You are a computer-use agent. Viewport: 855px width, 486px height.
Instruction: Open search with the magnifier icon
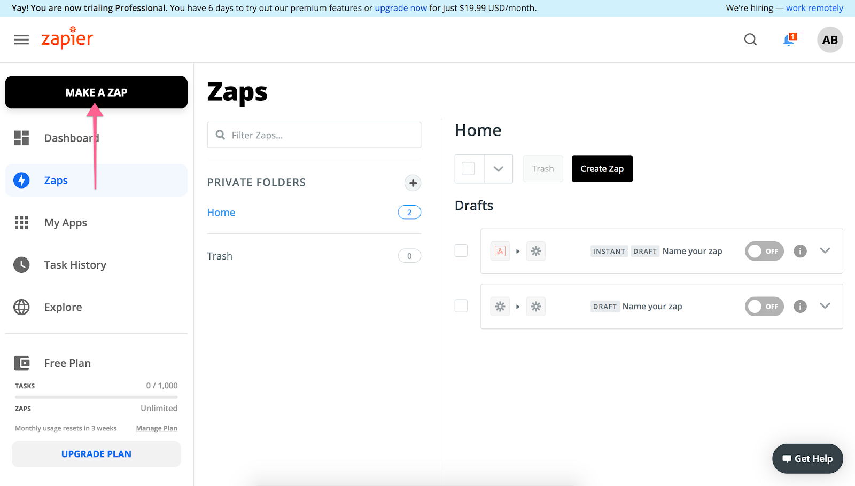[750, 40]
